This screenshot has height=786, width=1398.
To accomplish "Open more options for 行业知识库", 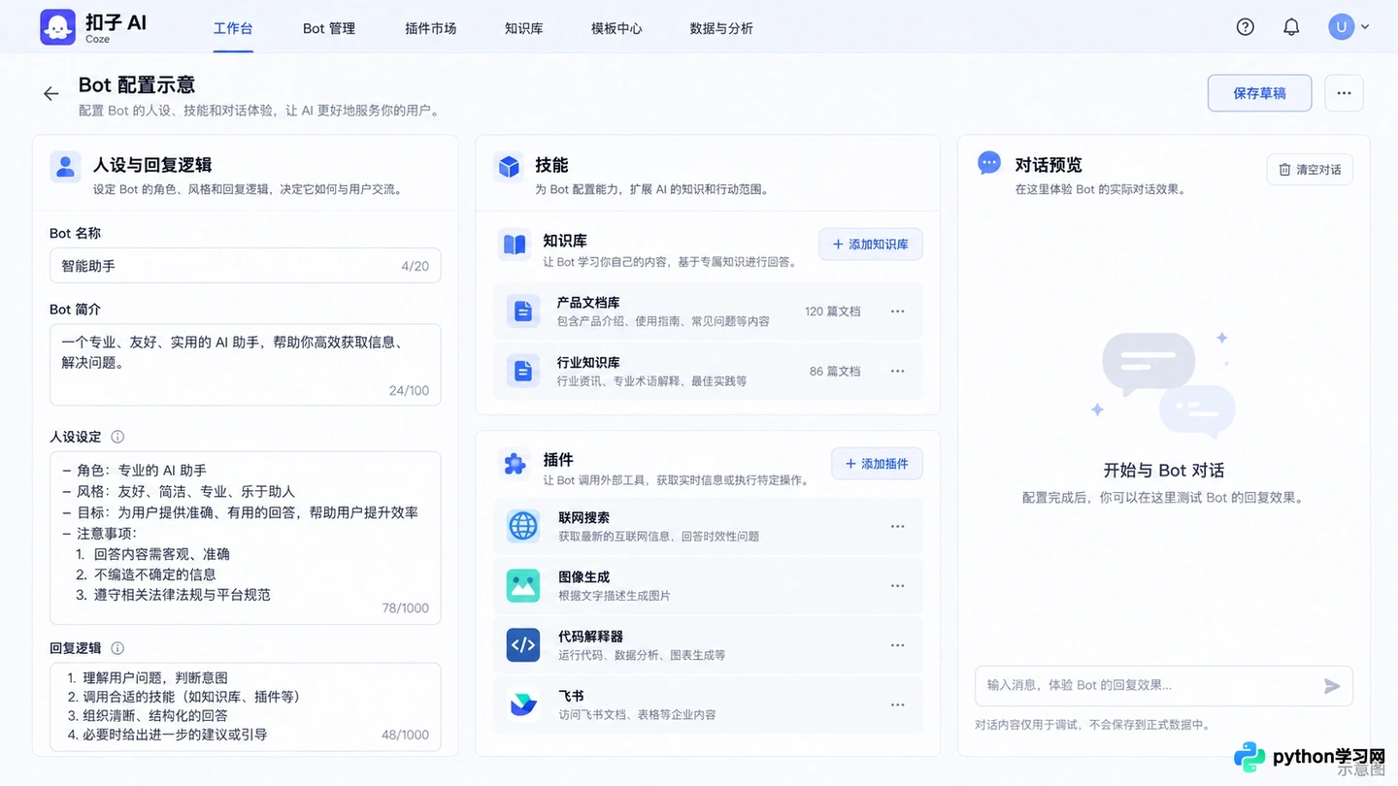I will [x=897, y=371].
